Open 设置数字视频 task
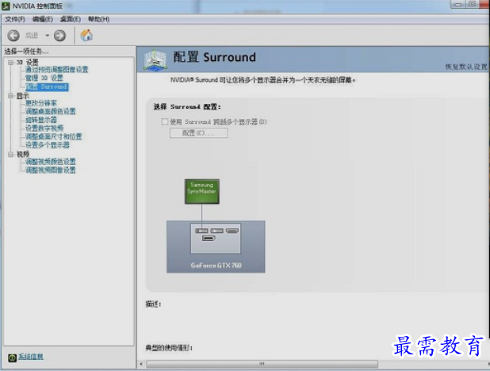Viewport: 490px width, 371px height. [x=44, y=128]
